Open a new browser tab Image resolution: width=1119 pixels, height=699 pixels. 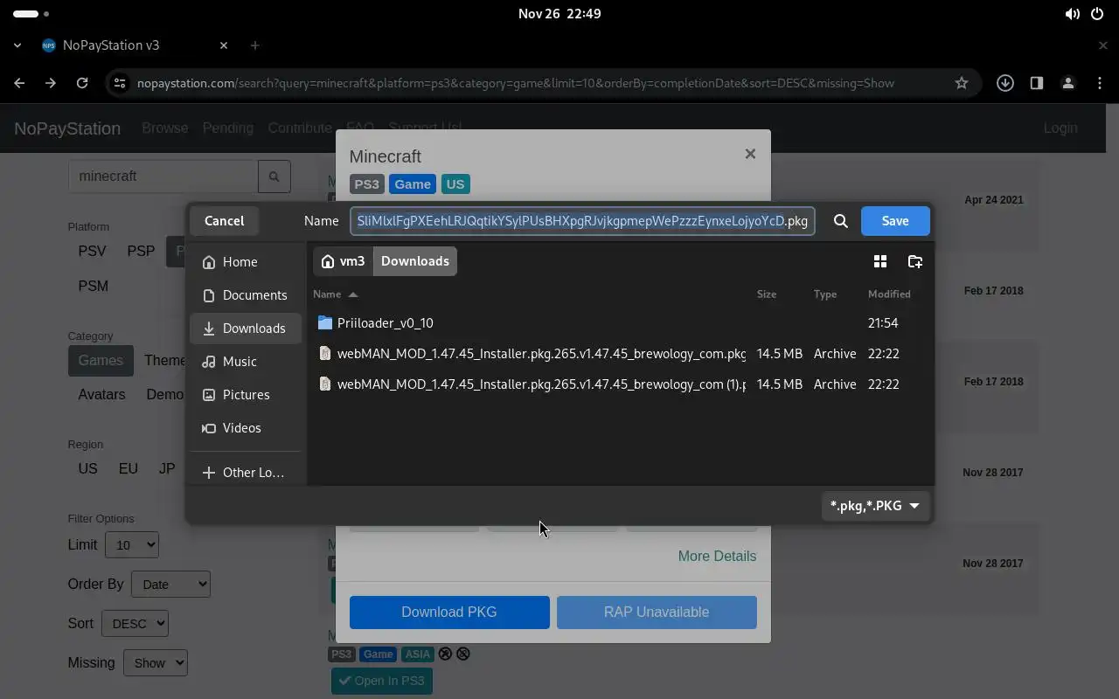[255, 45]
